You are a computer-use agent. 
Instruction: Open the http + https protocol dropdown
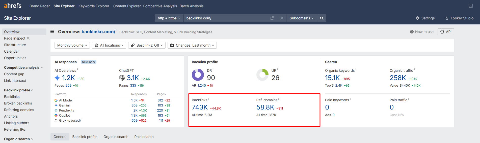pos(169,18)
